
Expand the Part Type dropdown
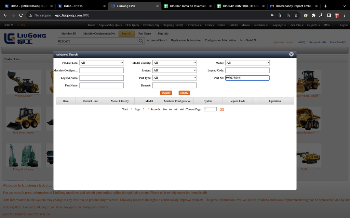(x=174, y=78)
